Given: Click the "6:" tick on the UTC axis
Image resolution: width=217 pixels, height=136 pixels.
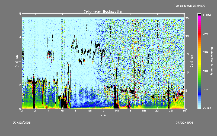Looking at the screenshot, I should pyautogui.click(x=63, y=111).
